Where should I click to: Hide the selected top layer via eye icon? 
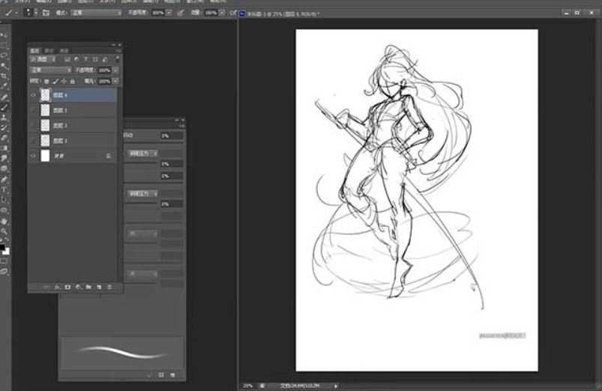[33, 95]
